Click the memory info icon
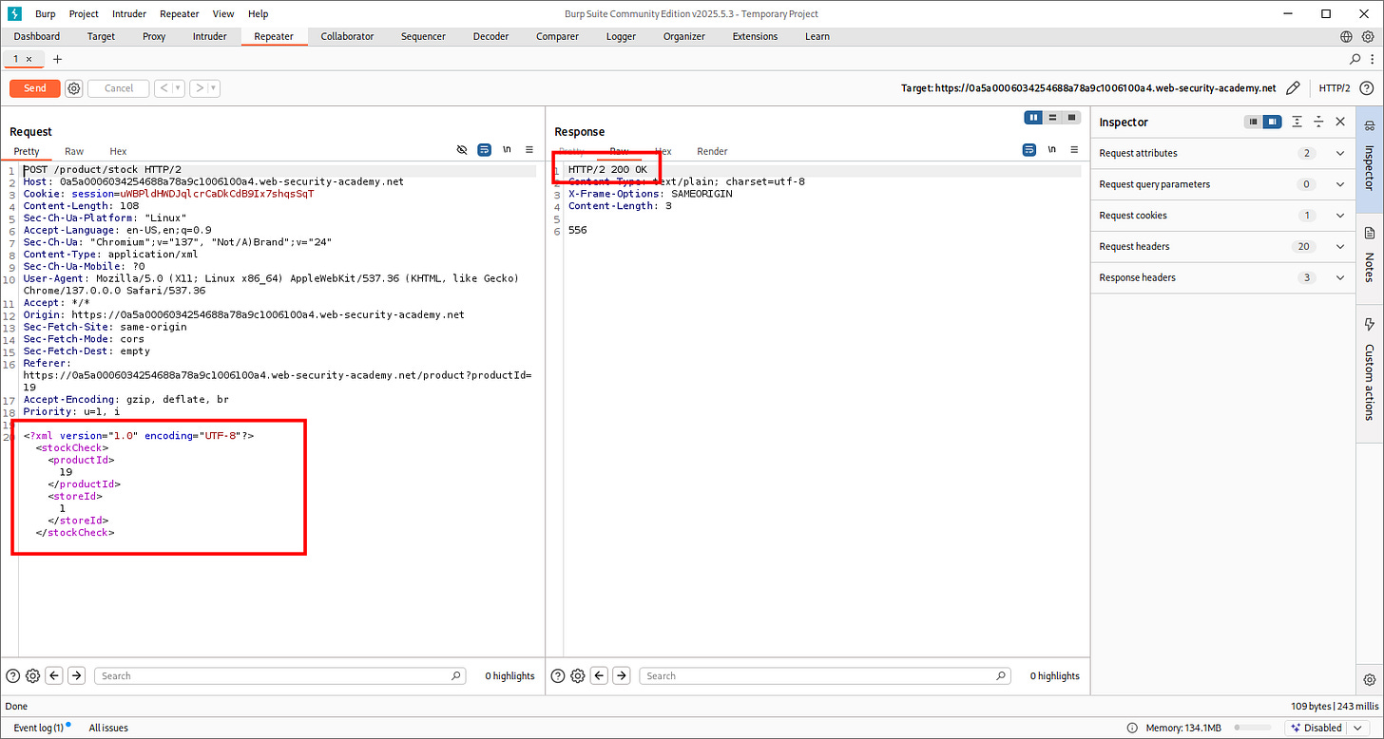The height and width of the screenshot is (739, 1384). pos(1134,728)
